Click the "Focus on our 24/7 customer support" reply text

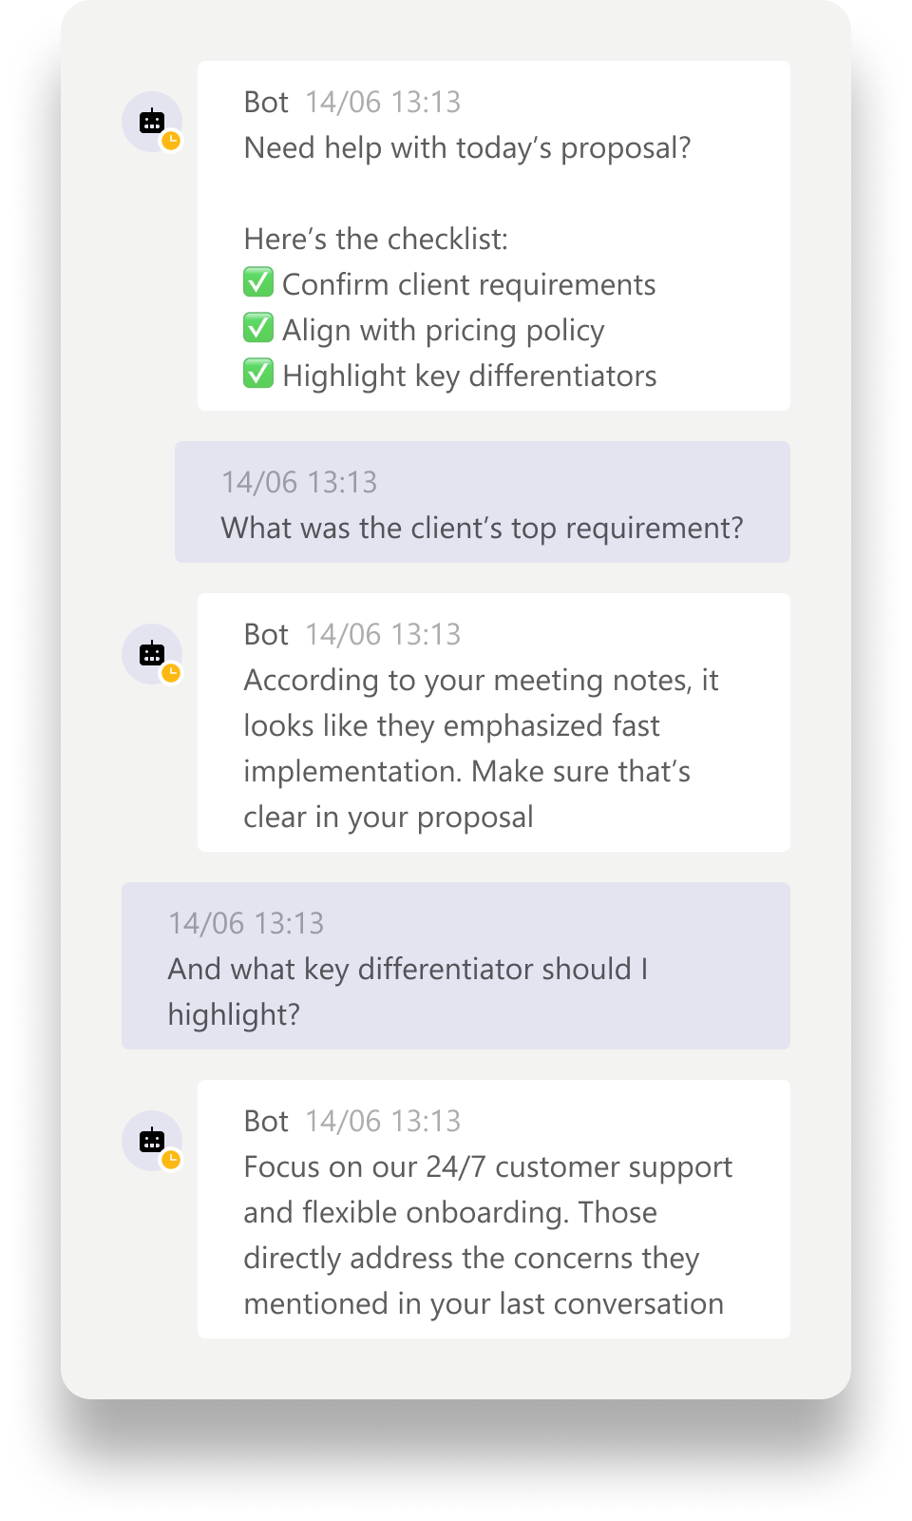(x=487, y=1235)
